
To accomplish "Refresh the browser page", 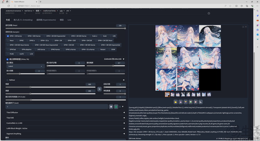I will pos(9,6).
